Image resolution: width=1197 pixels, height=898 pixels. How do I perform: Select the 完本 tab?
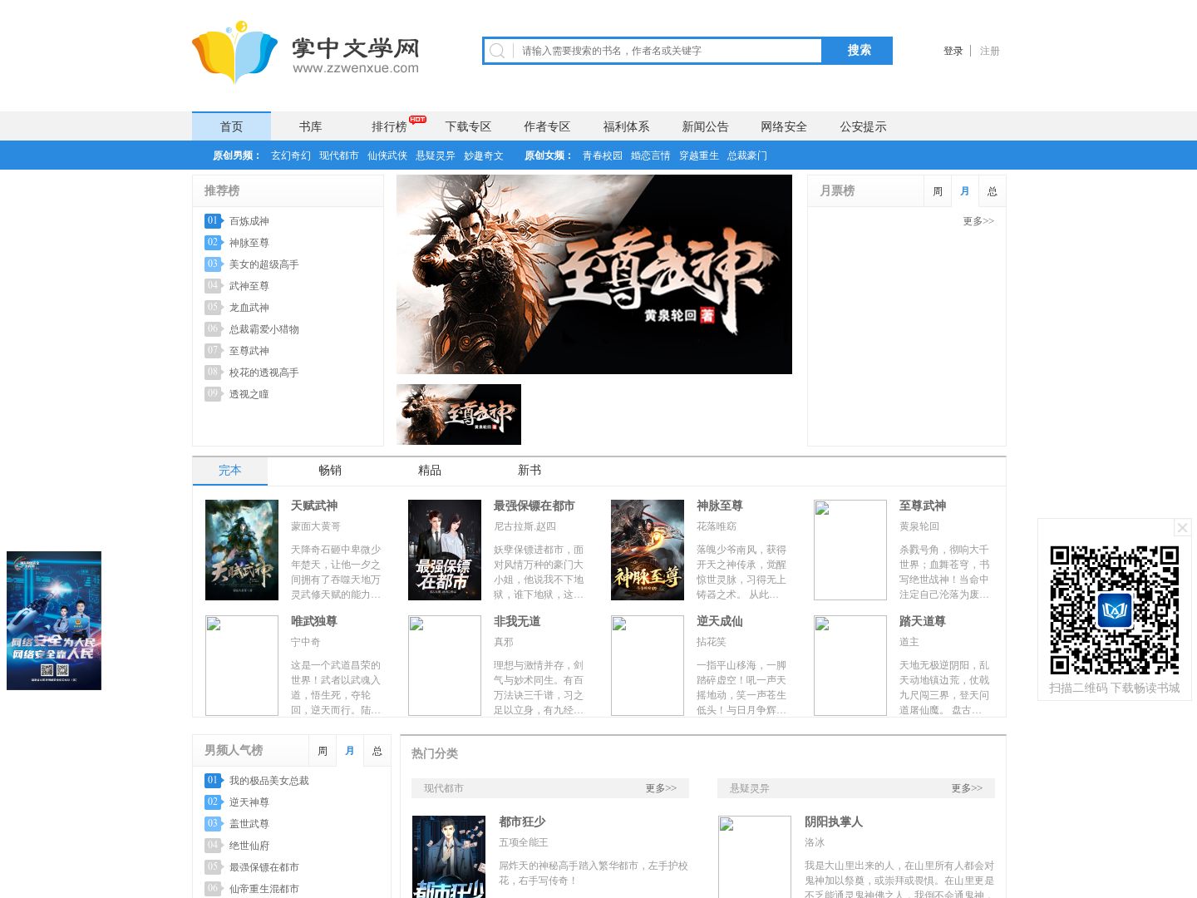click(230, 471)
